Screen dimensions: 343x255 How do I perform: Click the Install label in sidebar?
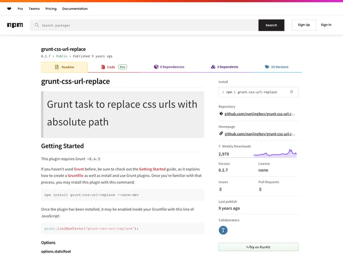click(x=223, y=82)
